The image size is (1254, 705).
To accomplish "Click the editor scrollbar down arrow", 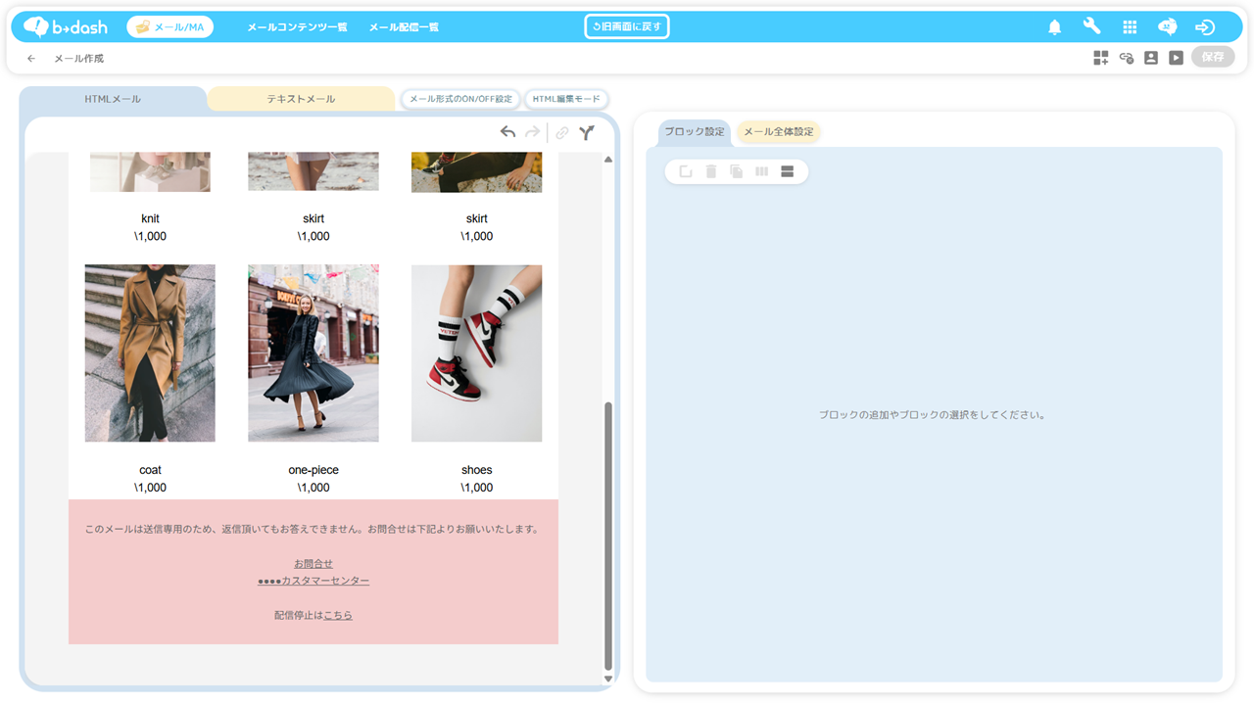I will point(607,679).
